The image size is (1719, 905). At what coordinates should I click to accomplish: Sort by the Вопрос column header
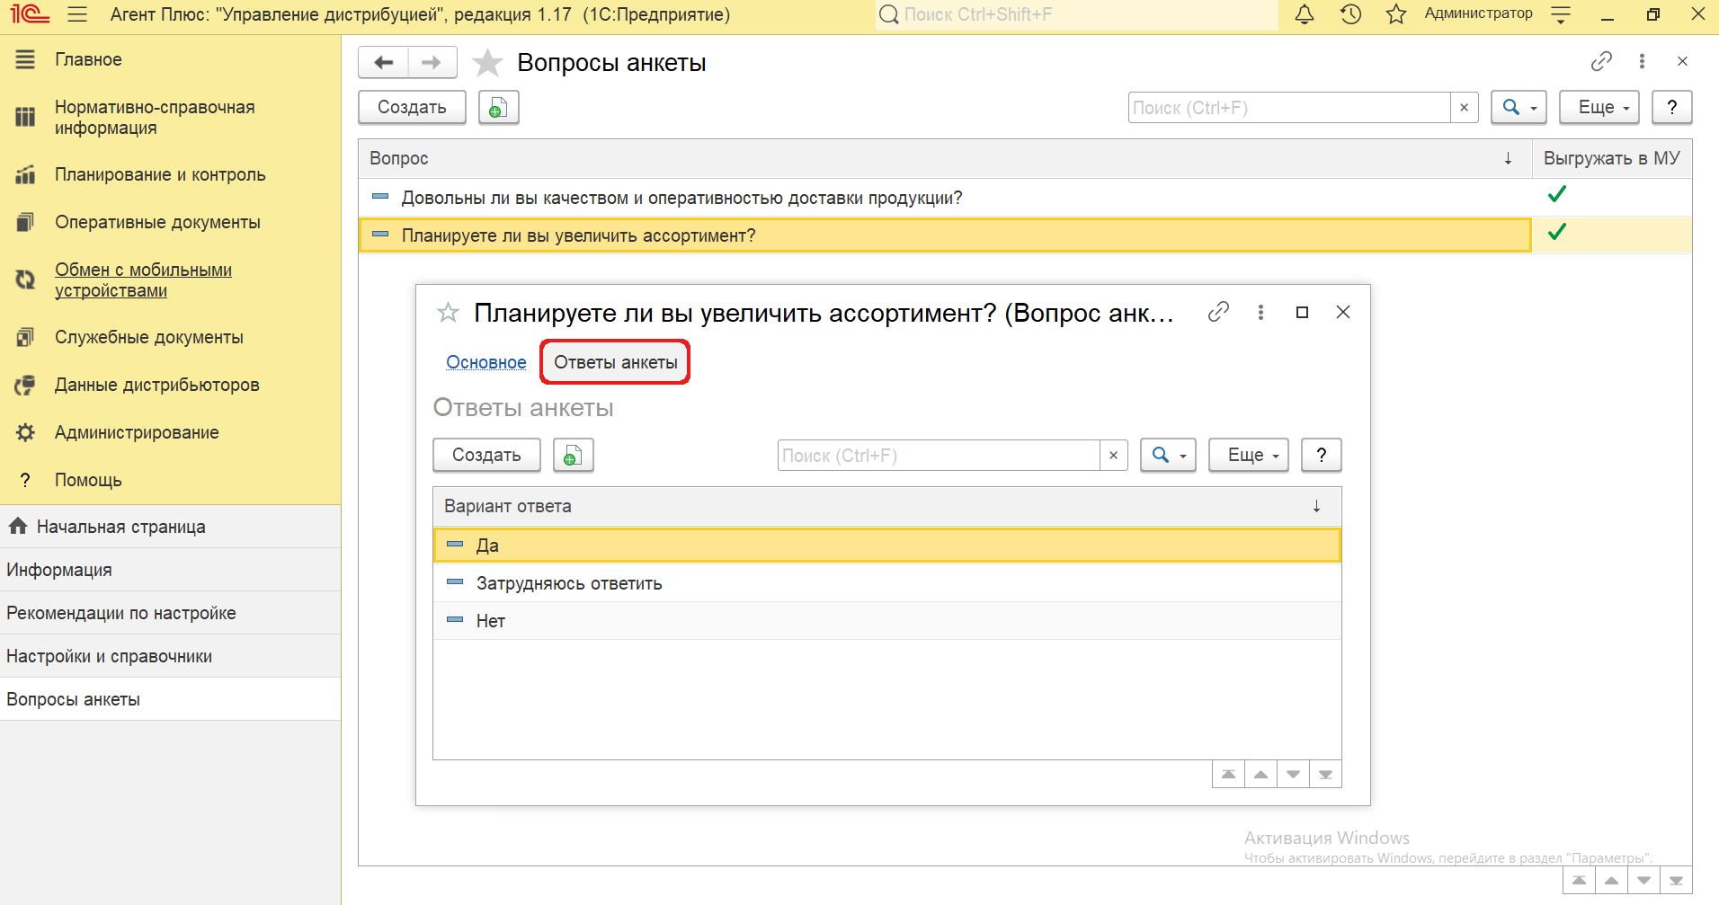coord(945,158)
